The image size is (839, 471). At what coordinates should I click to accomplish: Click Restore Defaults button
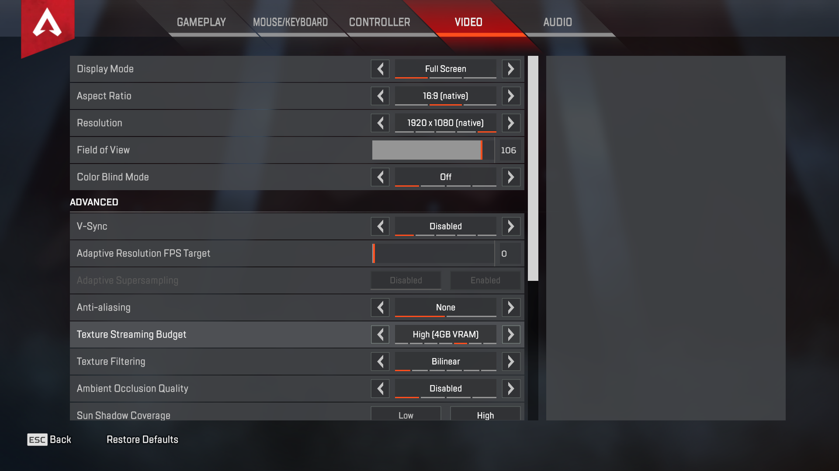point(142,440)
